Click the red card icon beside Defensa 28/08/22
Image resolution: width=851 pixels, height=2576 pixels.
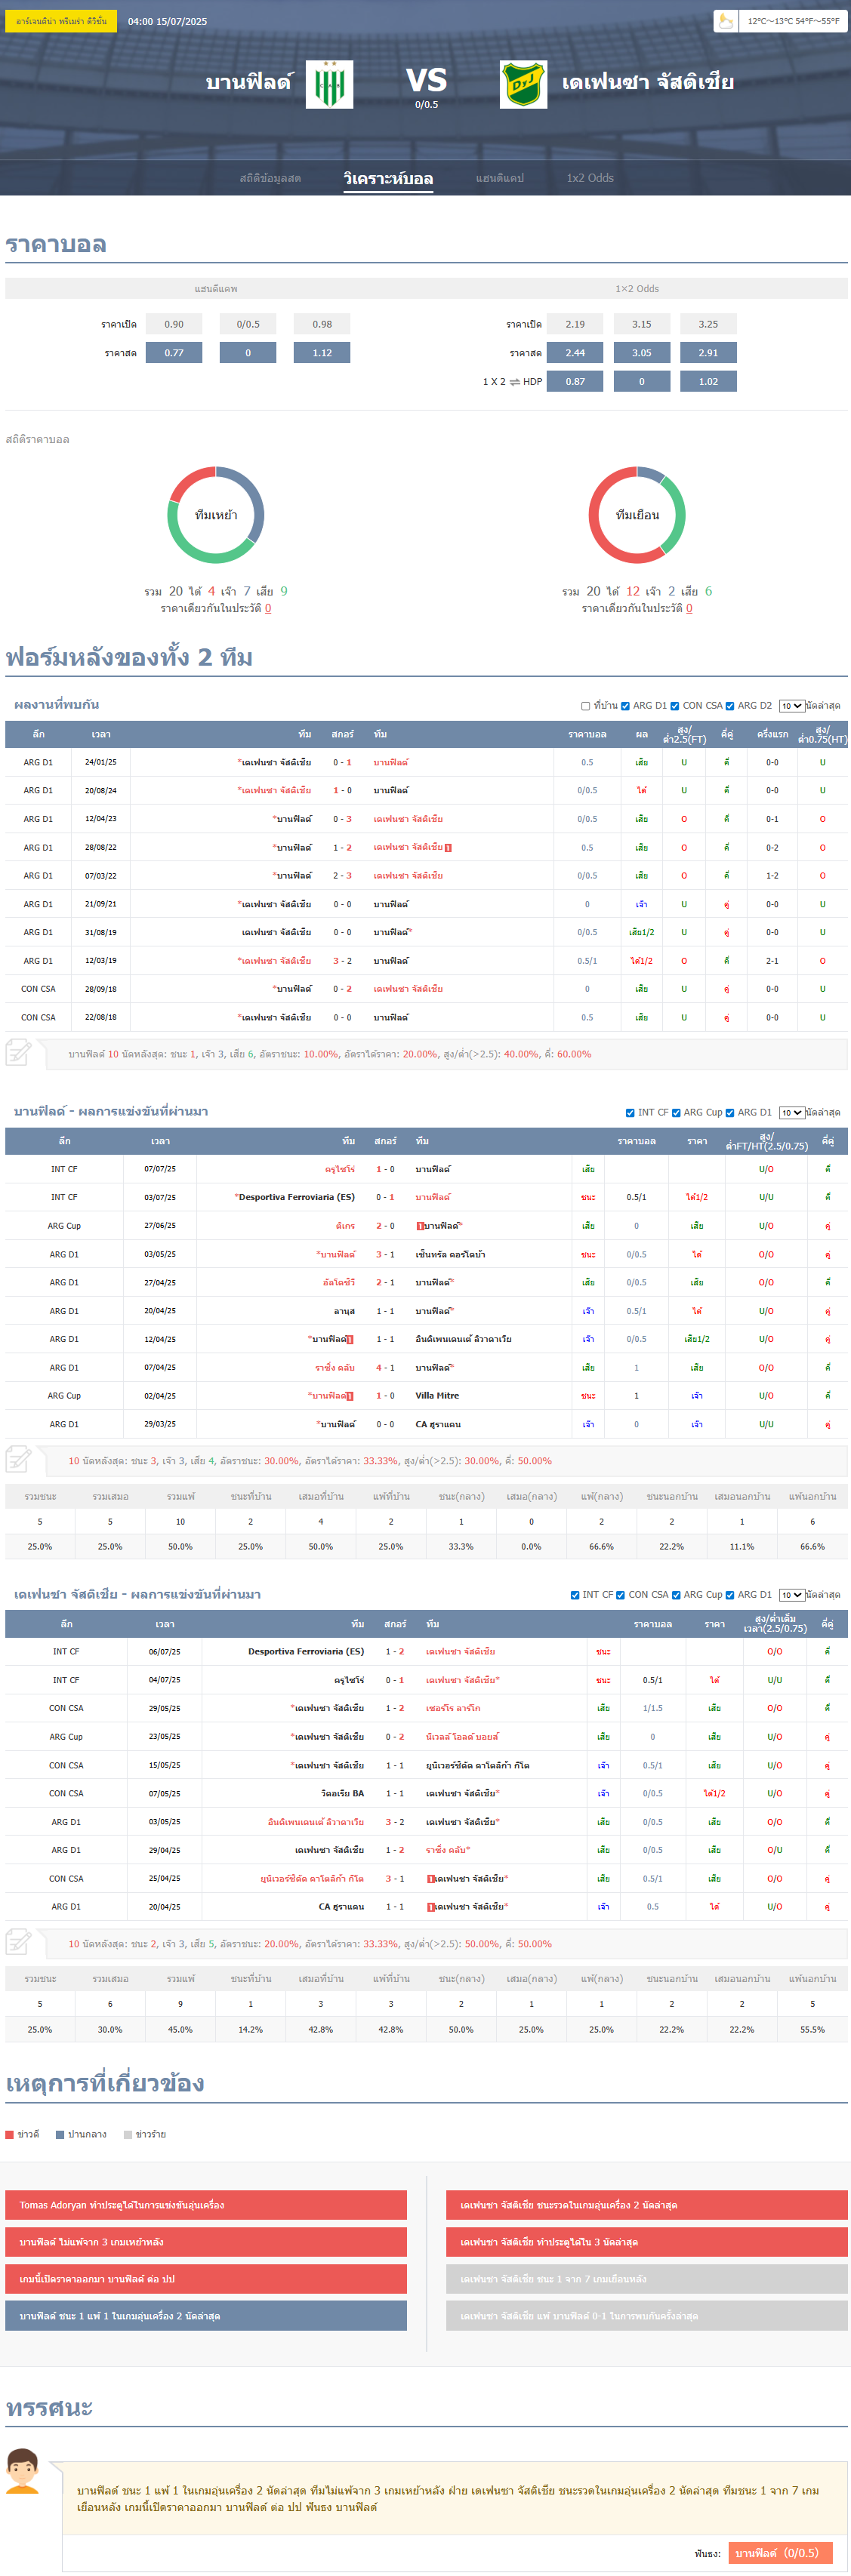coord(448,848)
